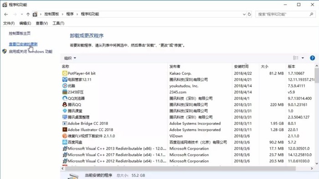
Task: Click the 维棠FLV视频下载软件 icon
Action: [65, 136]
